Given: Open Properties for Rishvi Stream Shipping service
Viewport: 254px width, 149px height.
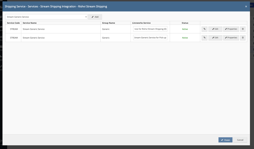Looking at the screenshot, I should click(x=231, y=29).
